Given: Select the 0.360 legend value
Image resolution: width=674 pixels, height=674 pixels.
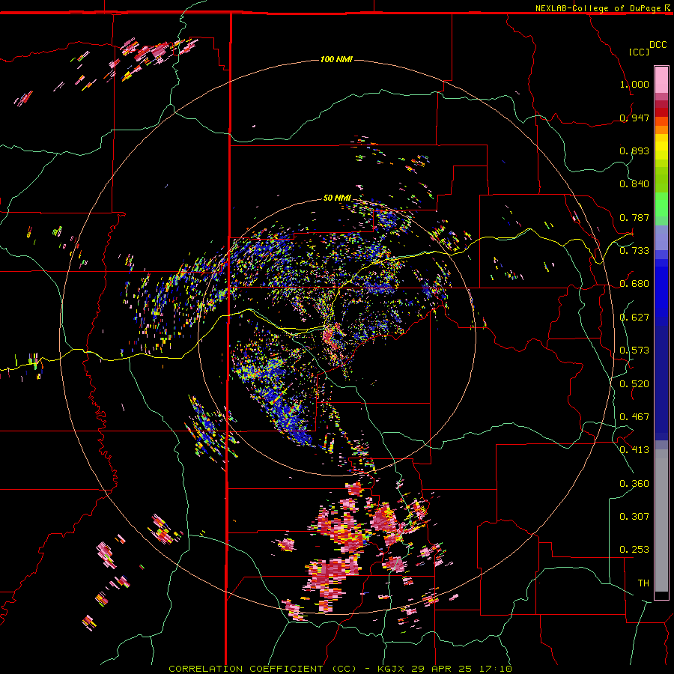Looking at the screenshot, I should point(634,484).
